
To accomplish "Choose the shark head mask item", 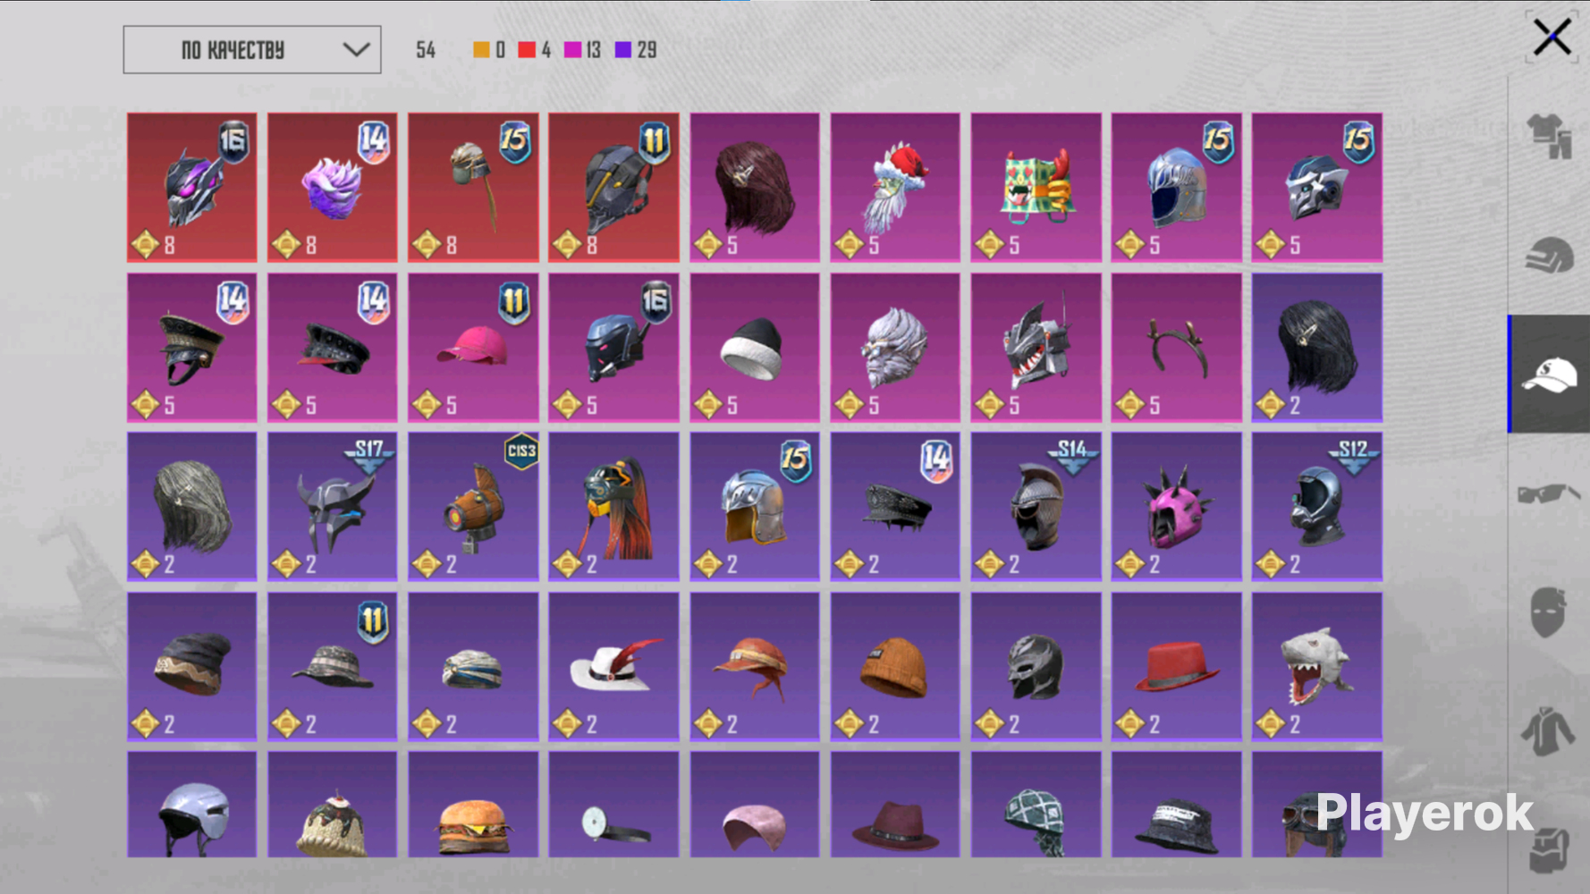I will pos(1316,666).
